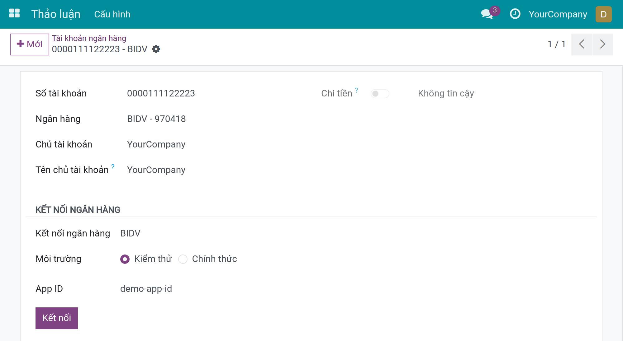This screenshot has height=341, width=623.
Task: Go to previous record arrow
Action: coord(582,44)
